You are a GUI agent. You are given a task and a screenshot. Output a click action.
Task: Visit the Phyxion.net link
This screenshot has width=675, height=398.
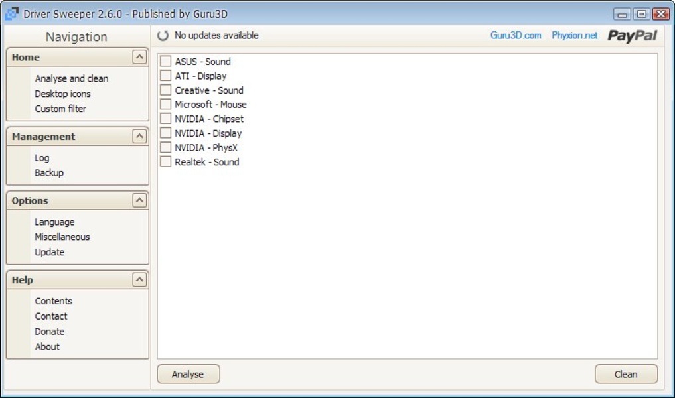[x=574, y=35]
